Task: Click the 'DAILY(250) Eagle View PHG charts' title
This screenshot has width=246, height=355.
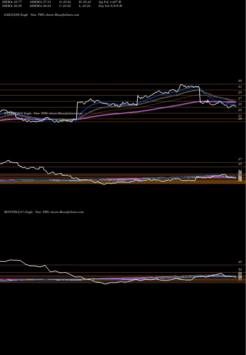Action: pos(41,15)
